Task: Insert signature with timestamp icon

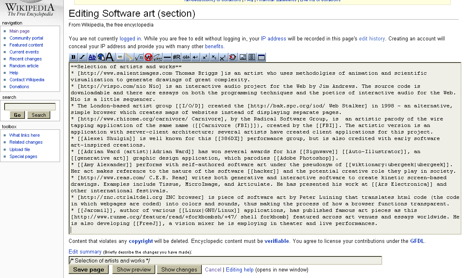Action: pos(158,57)
